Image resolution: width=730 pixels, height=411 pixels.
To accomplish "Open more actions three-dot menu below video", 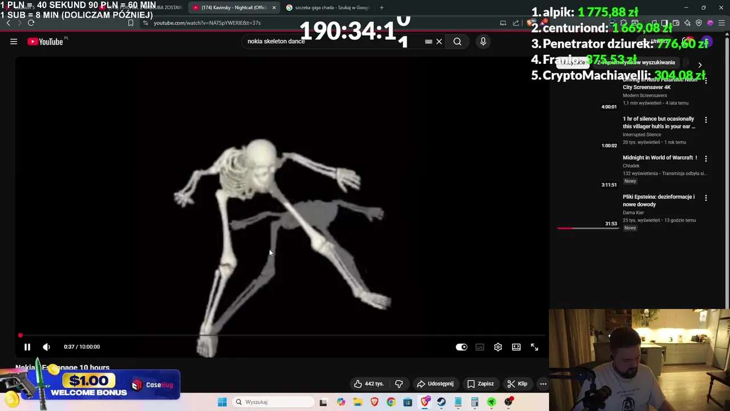I will [543, 384].
